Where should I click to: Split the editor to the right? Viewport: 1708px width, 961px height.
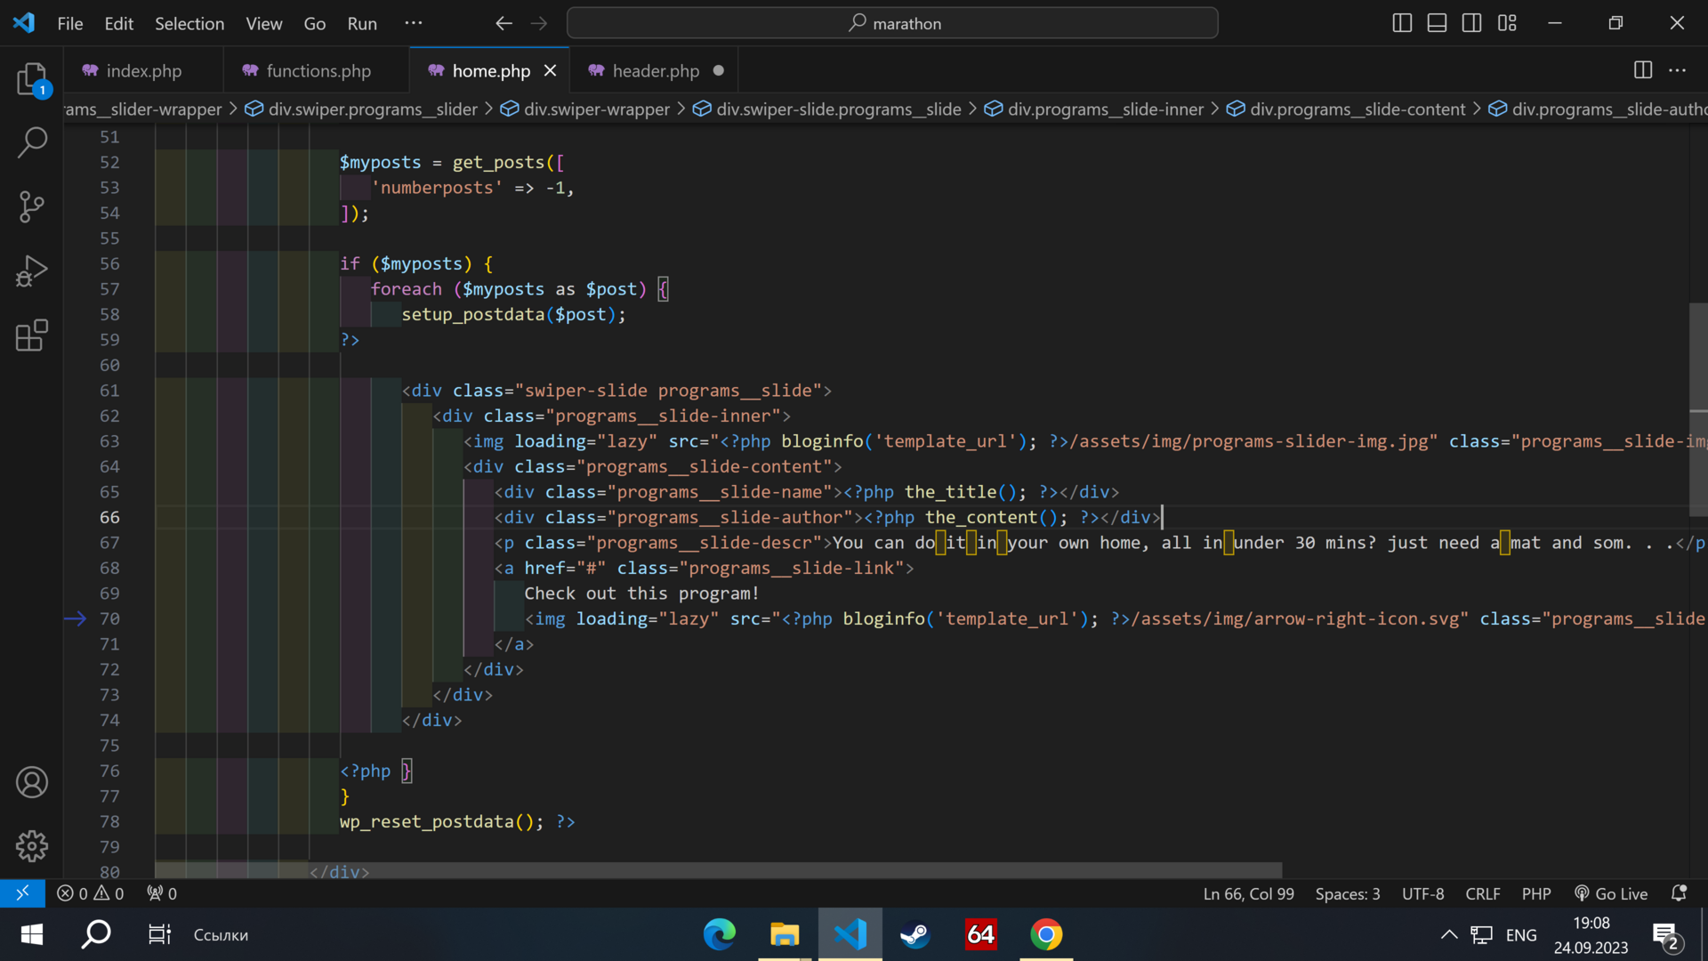(x=1643, y=70)
